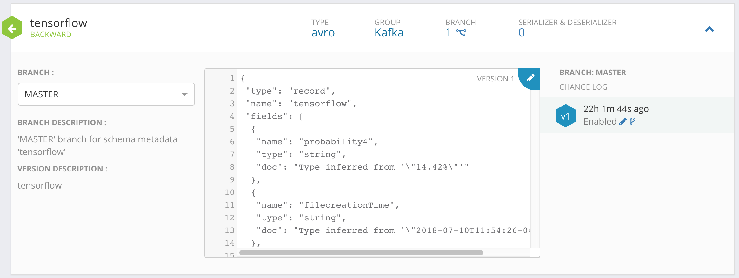Image resolution: width=739 pixels, height=278 pixels.
Task: Click the BACKWARD compatibility label
Action: (x=50, y=35)
